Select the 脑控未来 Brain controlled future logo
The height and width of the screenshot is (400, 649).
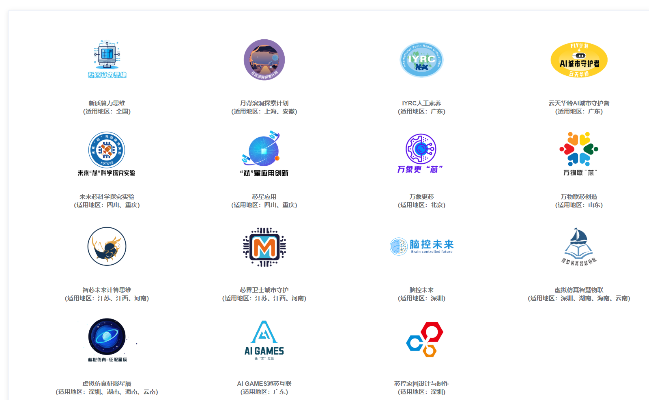click(x=422, y=246)
